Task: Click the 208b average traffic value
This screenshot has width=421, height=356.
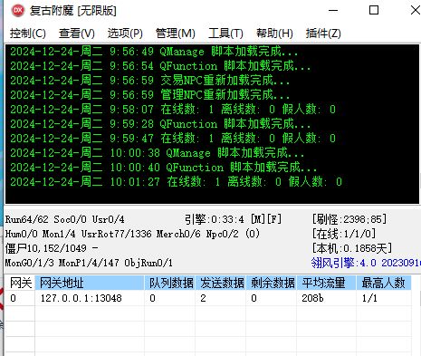Action: (x=312, y=298)
